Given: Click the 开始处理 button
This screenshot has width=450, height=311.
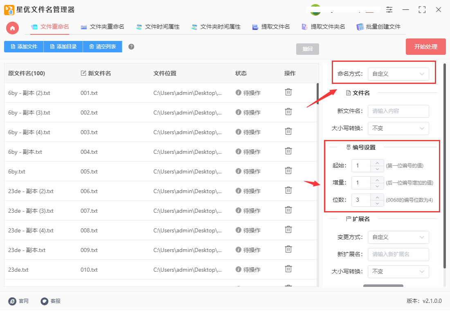Looking at the screenshot, I should click(425, 46).
